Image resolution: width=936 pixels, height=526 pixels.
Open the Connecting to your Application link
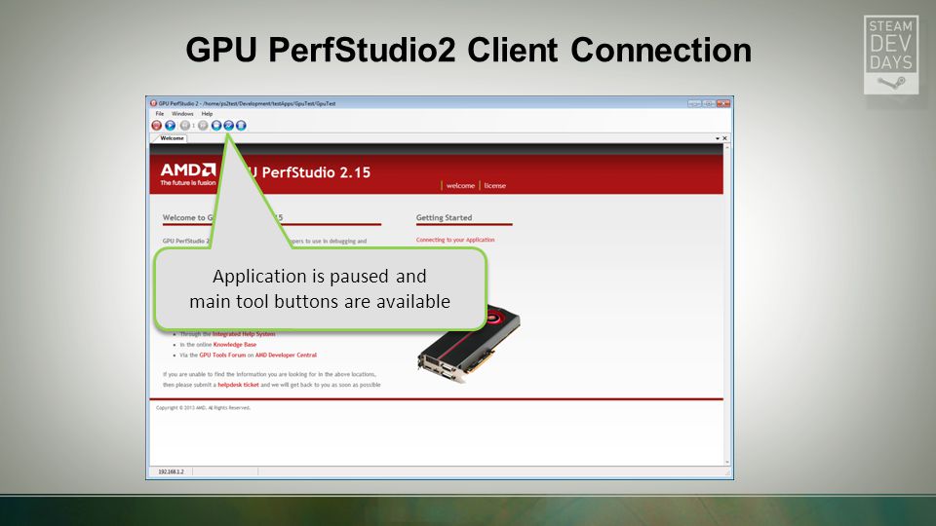coord(455,240)
